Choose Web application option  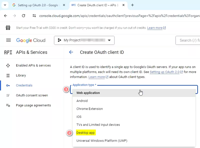tap(134, 93)
